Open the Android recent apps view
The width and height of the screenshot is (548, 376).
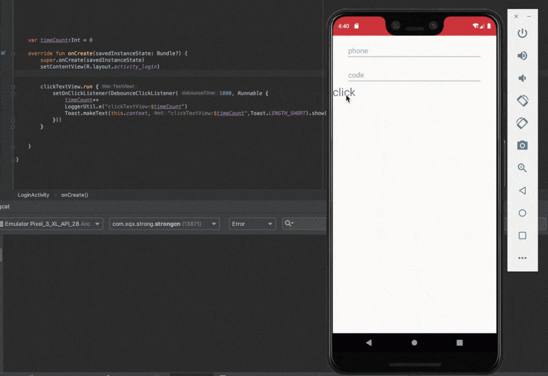522,236
